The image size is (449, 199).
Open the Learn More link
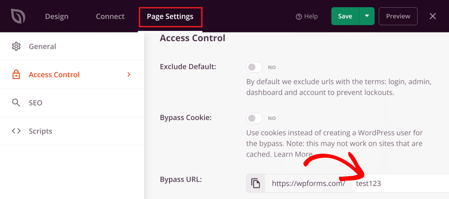pos(293,154)
